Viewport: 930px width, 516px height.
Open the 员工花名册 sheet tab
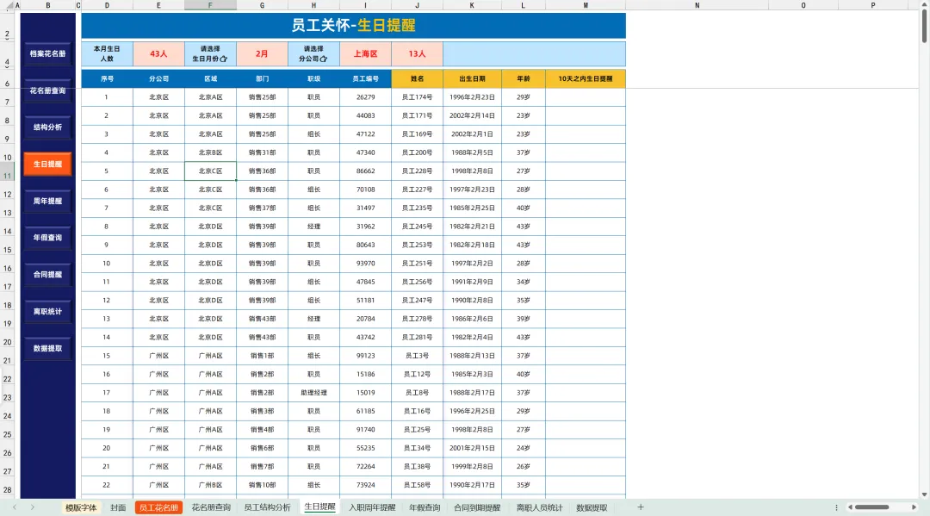tap(158, 507)
